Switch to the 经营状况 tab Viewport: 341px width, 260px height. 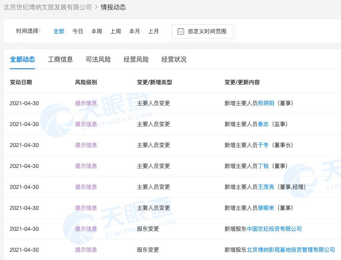pos(174,59)
